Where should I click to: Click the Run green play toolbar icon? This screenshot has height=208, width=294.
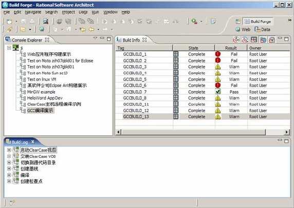click(x=194, y=22)
